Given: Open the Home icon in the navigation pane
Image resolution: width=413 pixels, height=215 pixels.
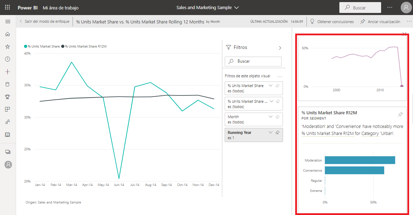Looking at the screenshot, I should [7, 34].
